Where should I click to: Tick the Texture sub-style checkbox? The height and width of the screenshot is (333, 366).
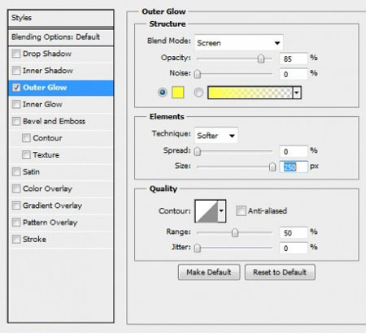click(x=26, y=155)
